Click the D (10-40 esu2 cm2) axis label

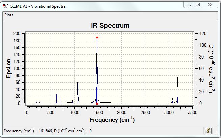click(211, 68)
